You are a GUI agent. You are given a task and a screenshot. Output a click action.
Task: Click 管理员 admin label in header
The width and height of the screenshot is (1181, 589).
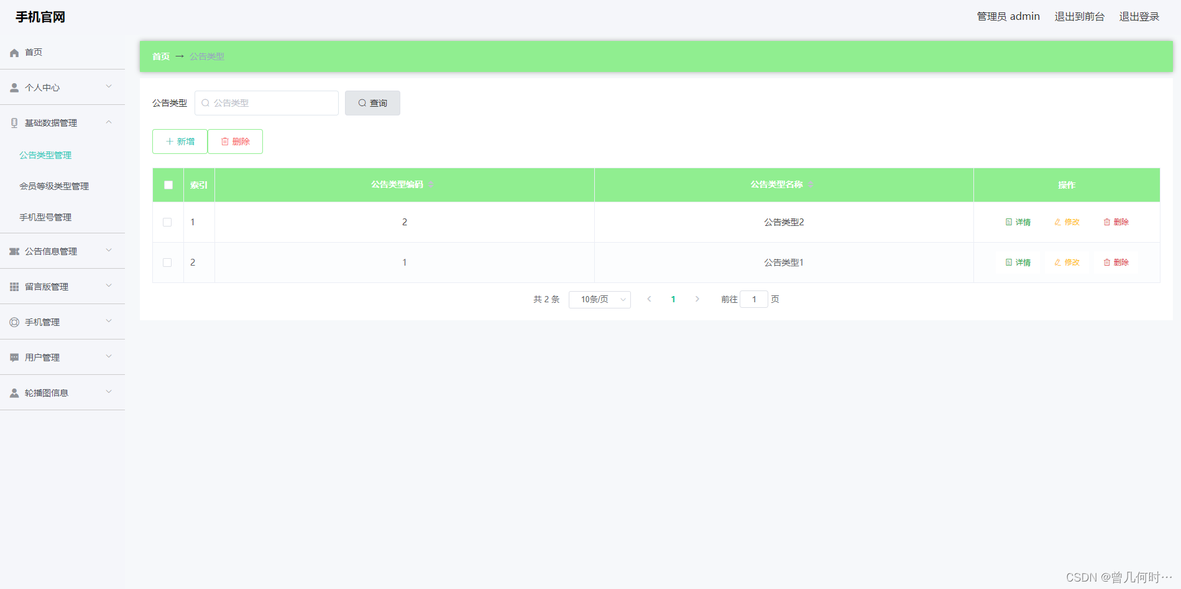click(1008, 17)
